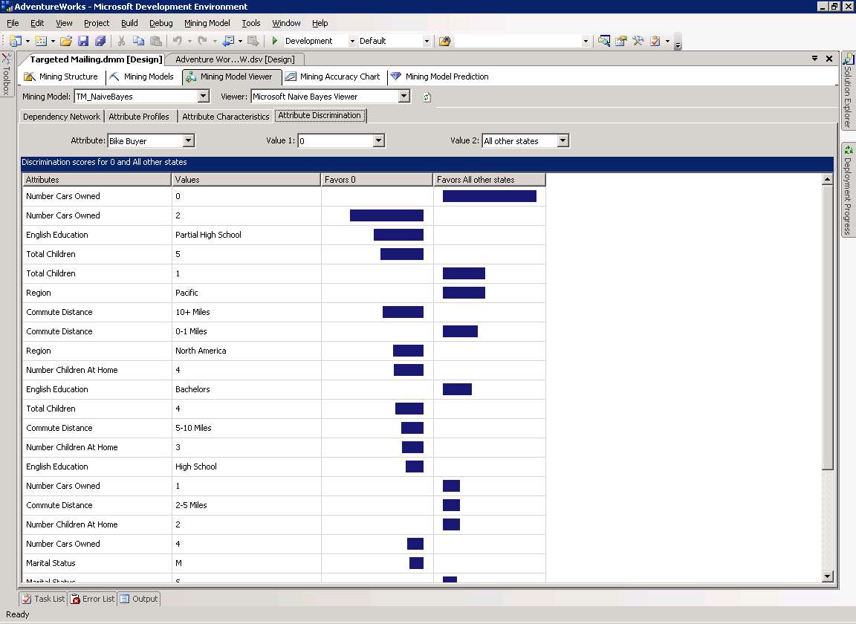Open the Attribute Profiles tab
The width and height of the screenshot is (856, 624).
[139, 117]
